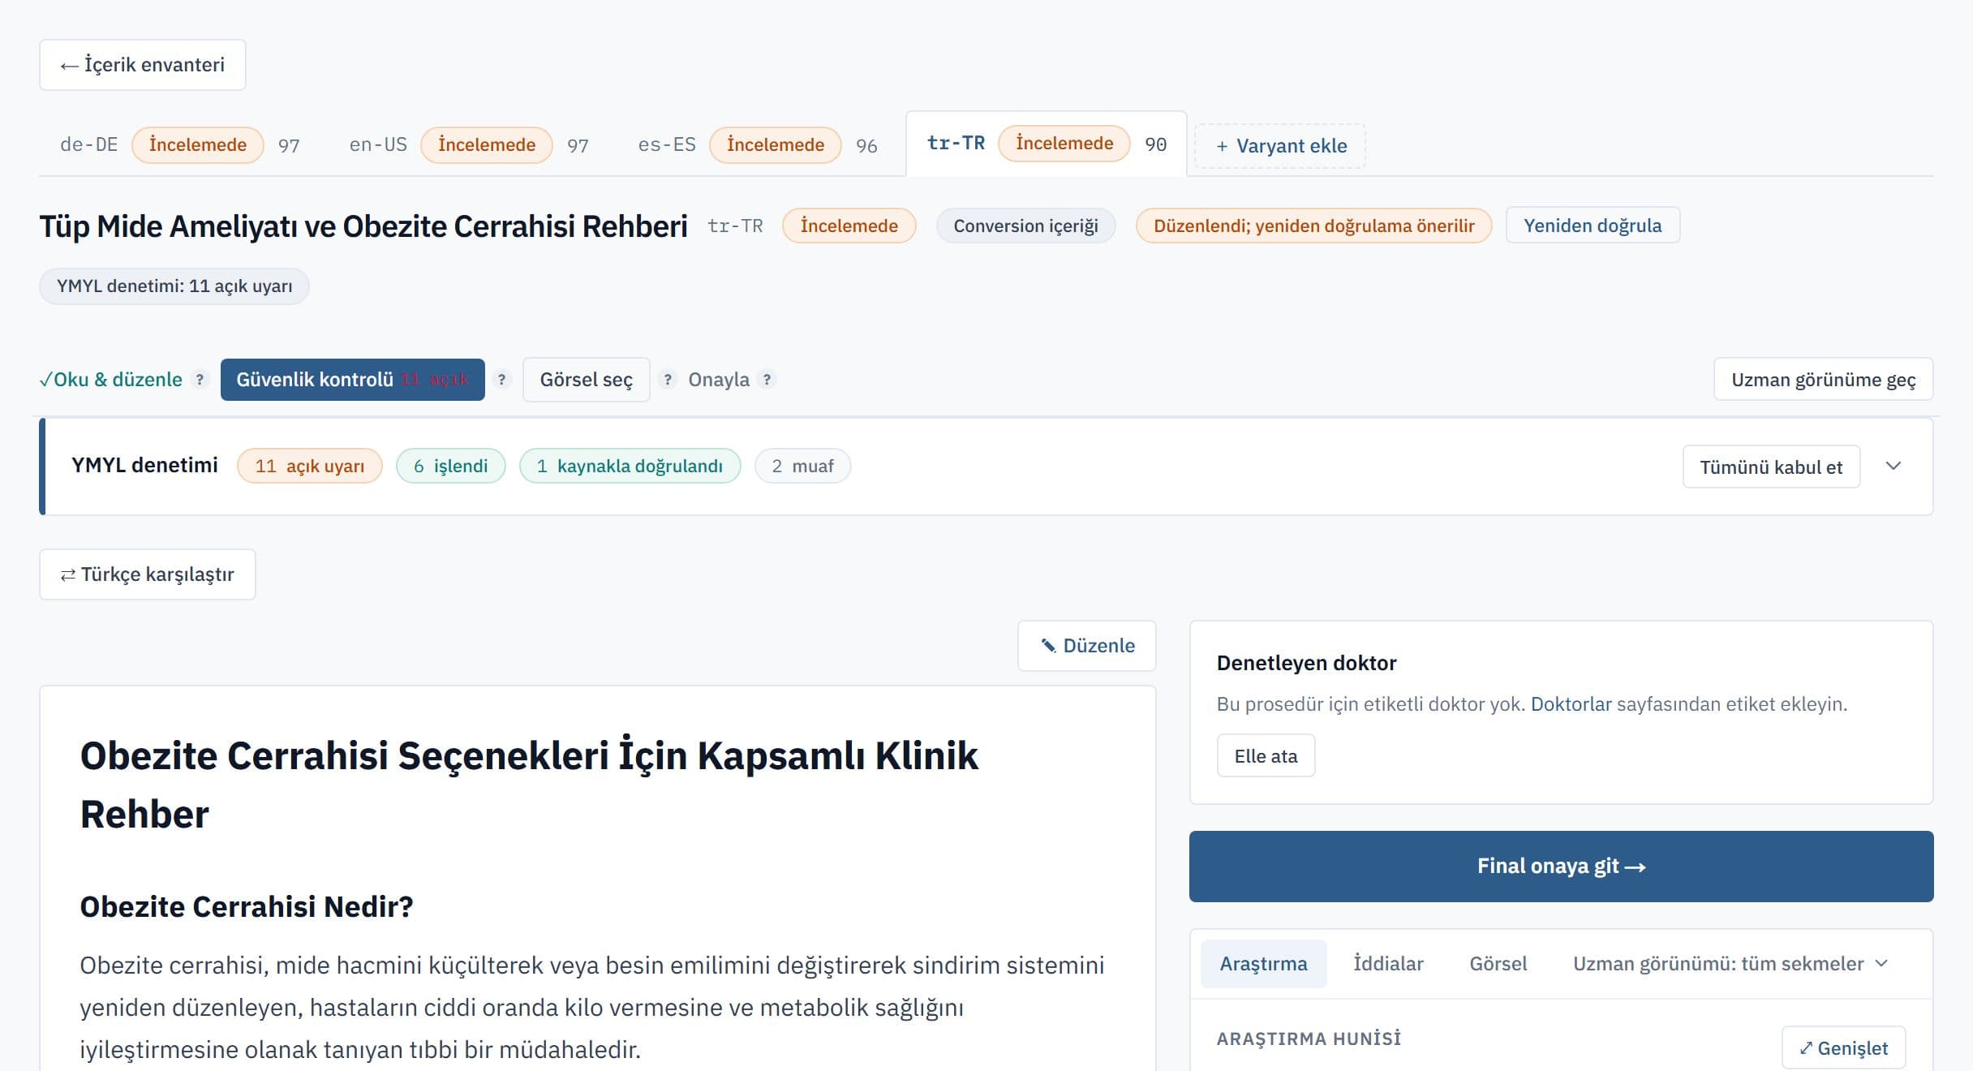Click the Denetleyen doktor heading
Image resolution: width=1973 pixels, height=1071 pixels.
click(x=1306, y=664)
